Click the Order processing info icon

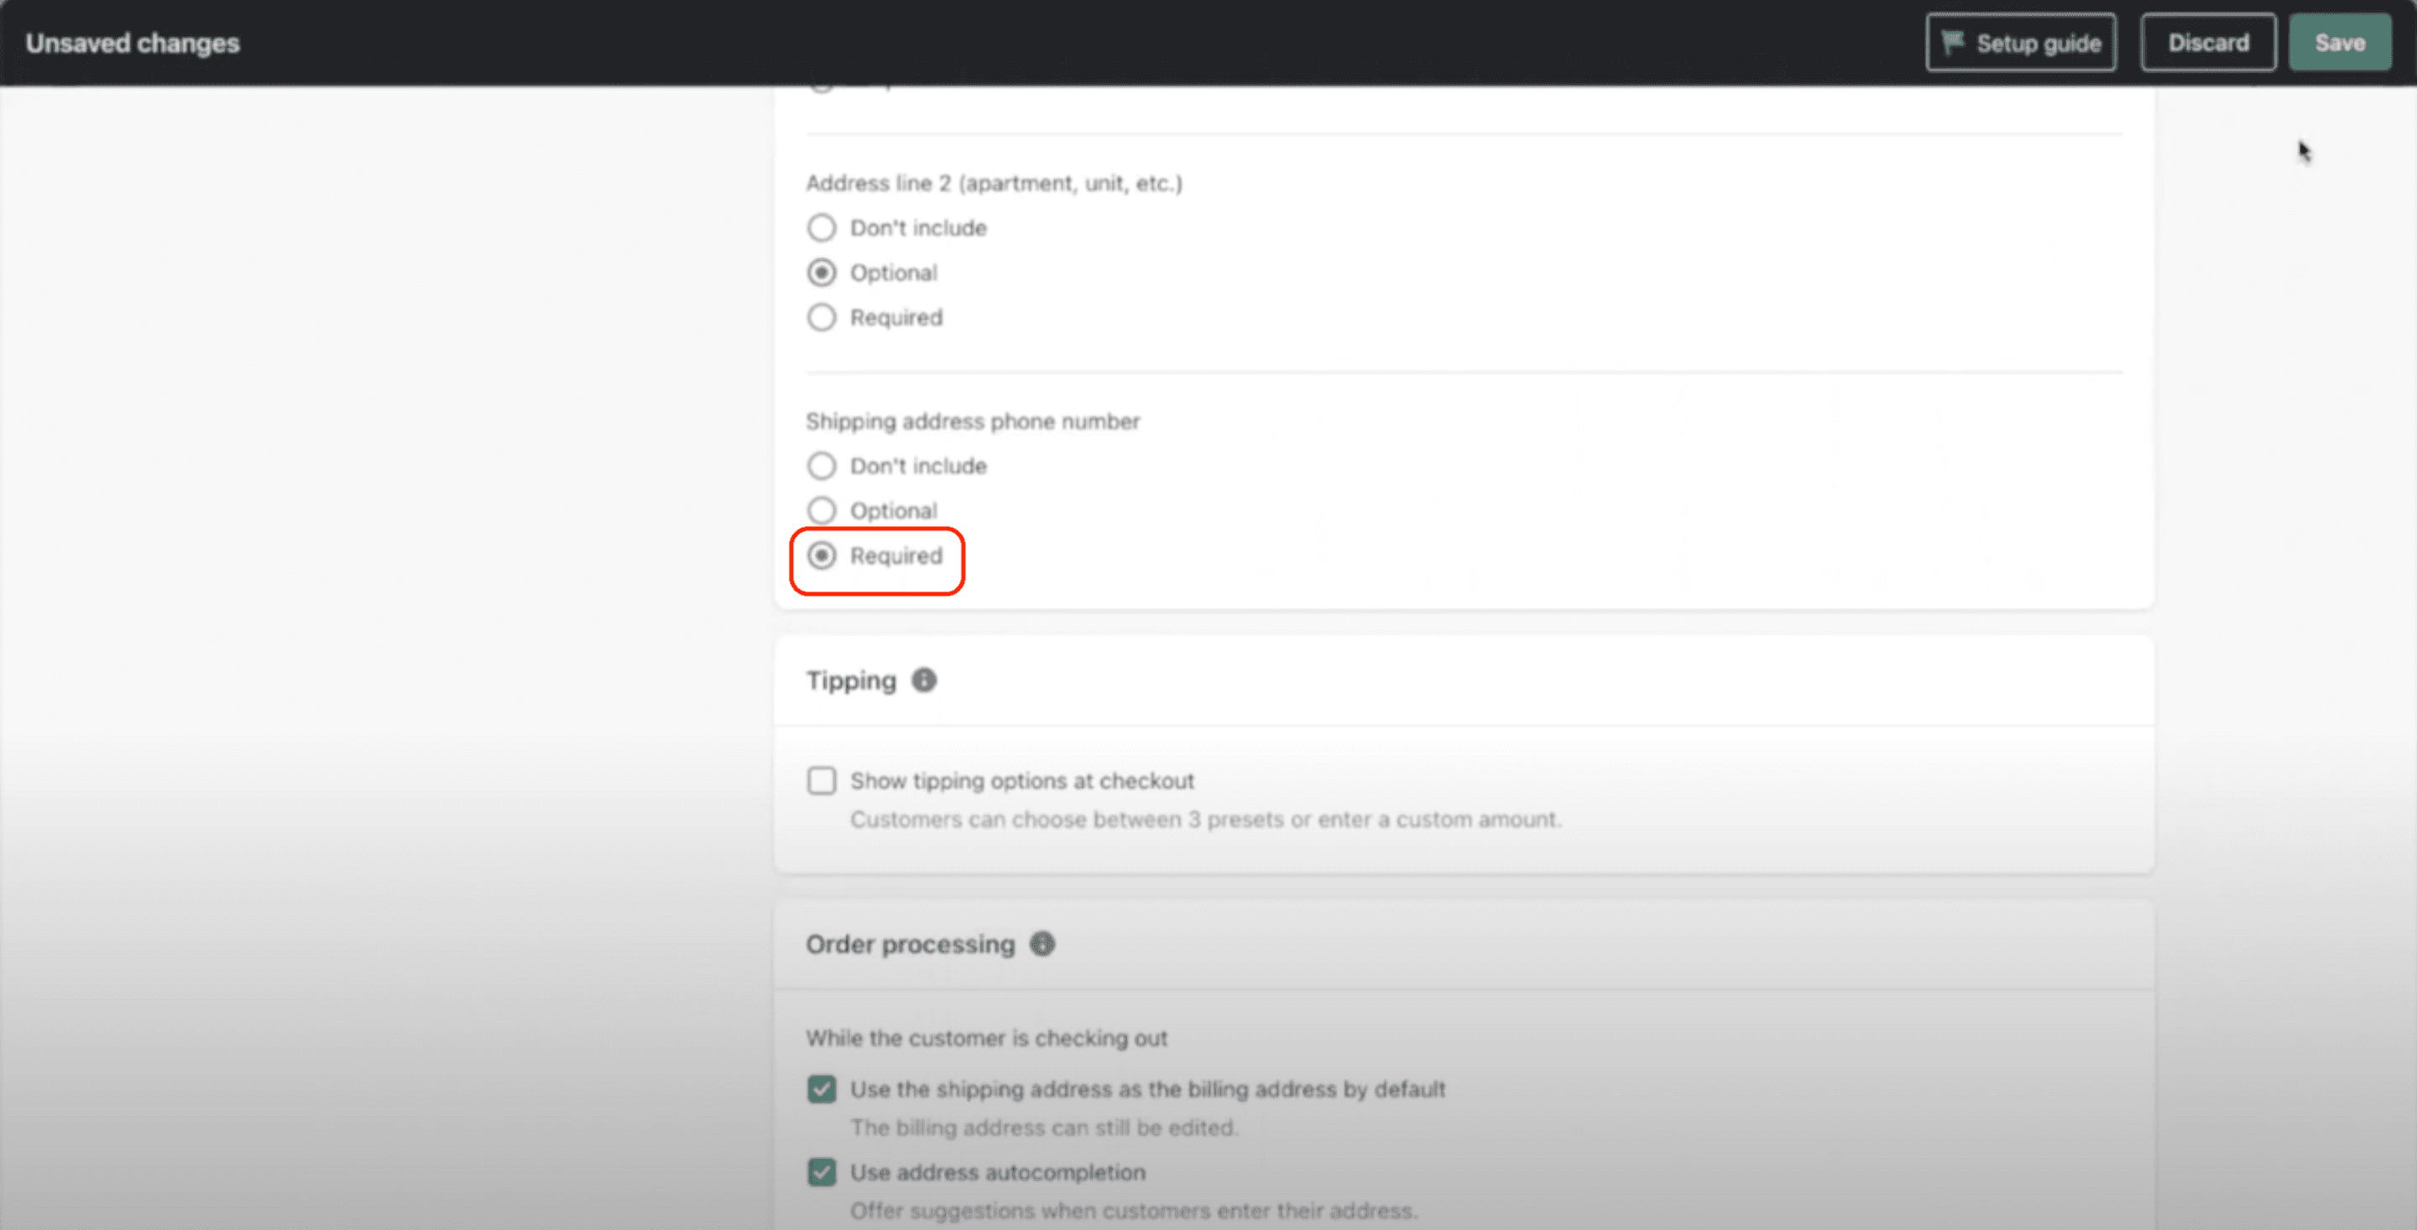[x=1042, y=944]
